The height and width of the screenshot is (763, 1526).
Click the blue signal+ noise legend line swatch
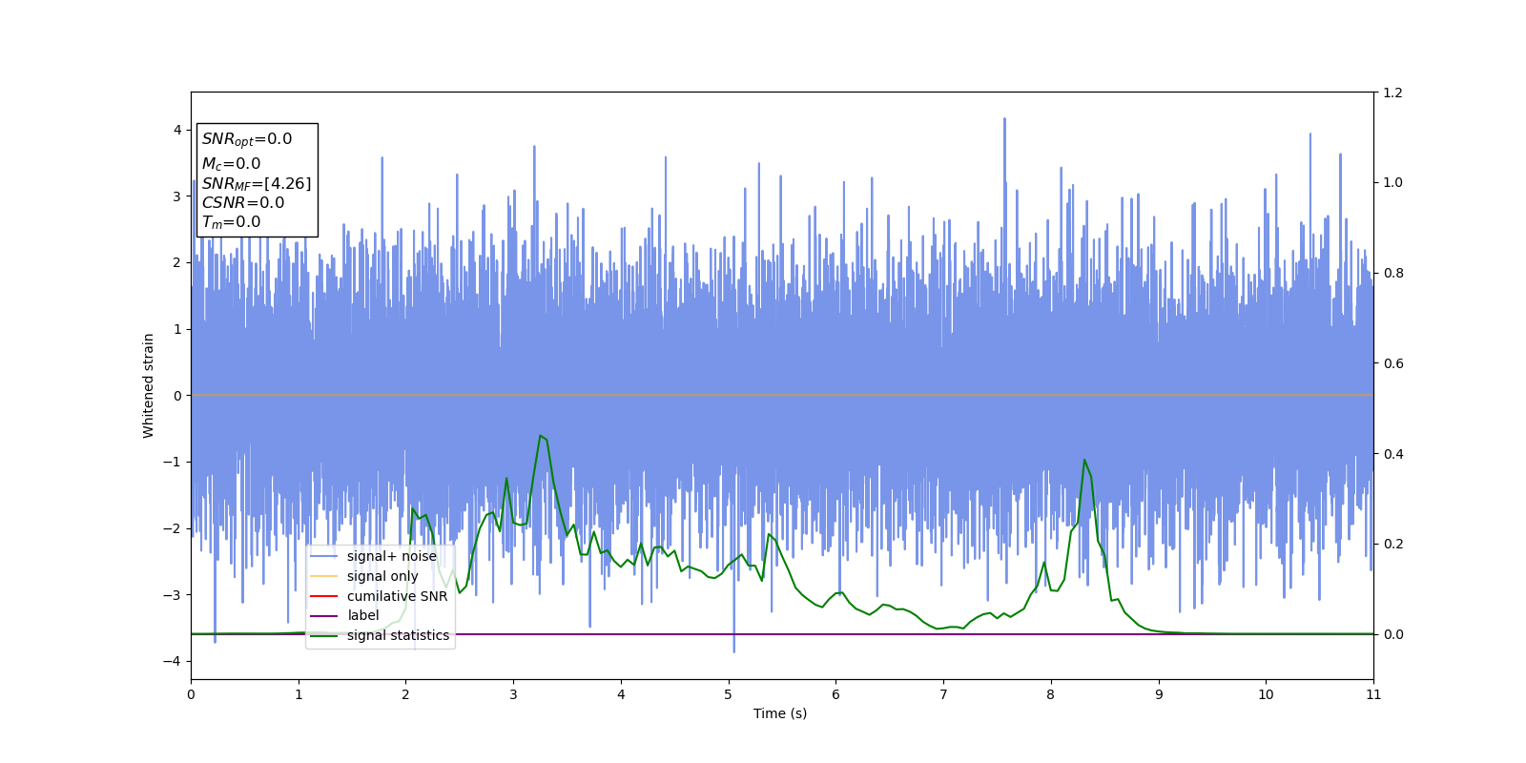[x=324, y=556]
